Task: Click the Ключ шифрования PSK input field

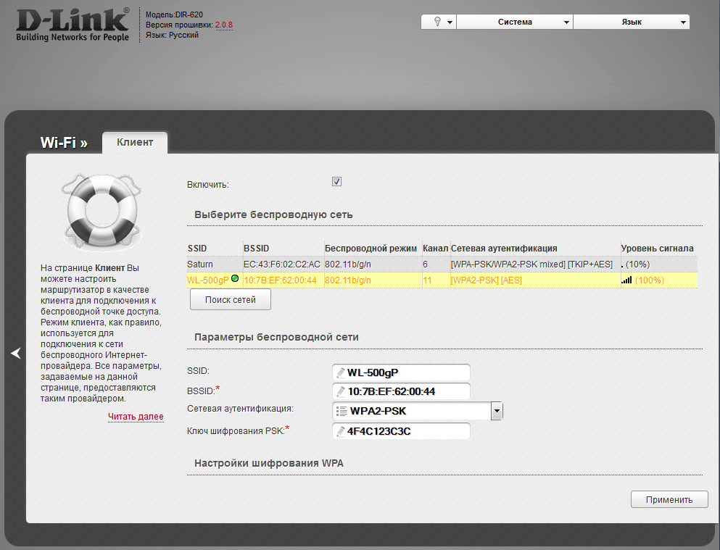Action: click(406, 431)
